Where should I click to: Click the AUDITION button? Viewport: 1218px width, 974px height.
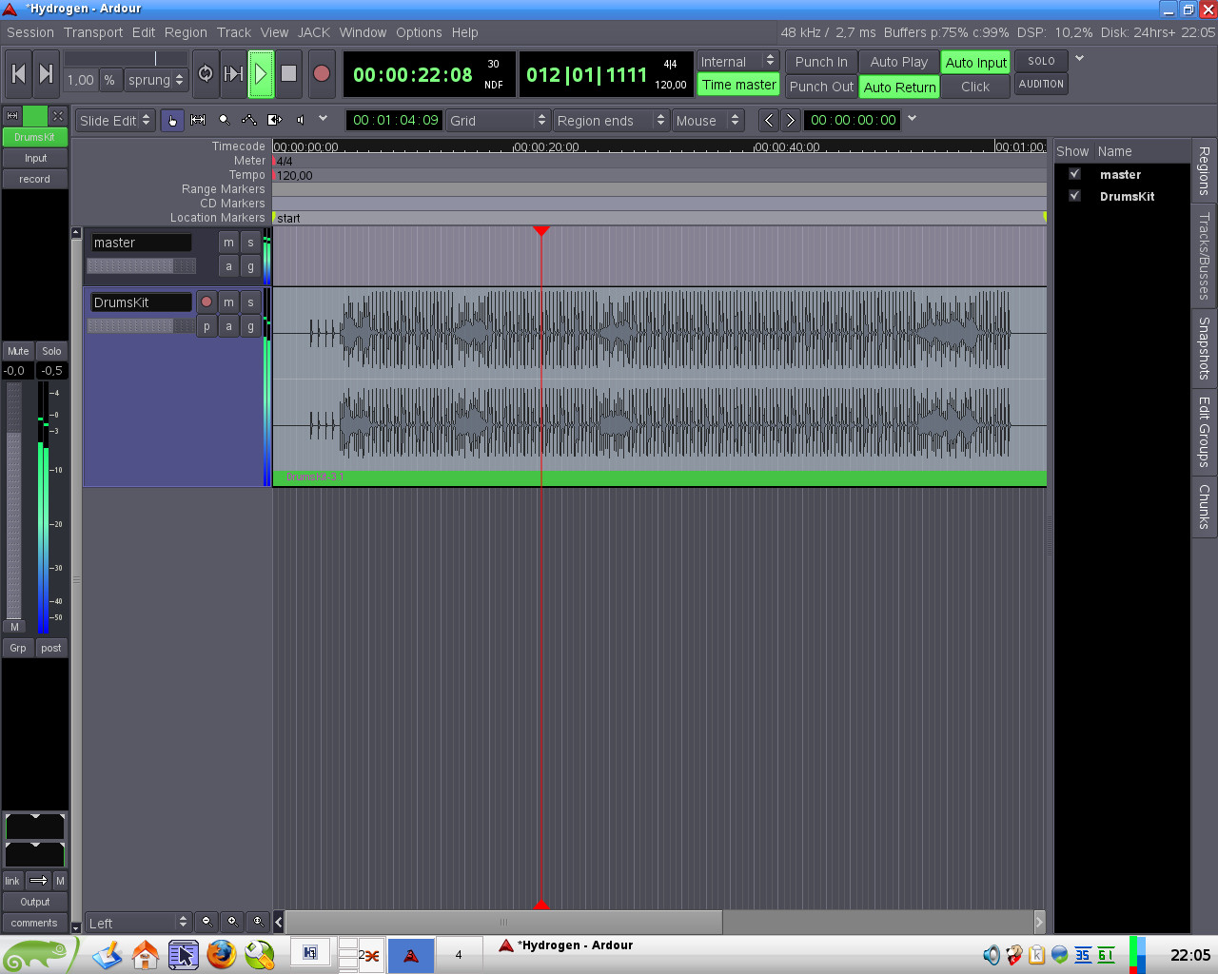click(x=1041, y=84)
